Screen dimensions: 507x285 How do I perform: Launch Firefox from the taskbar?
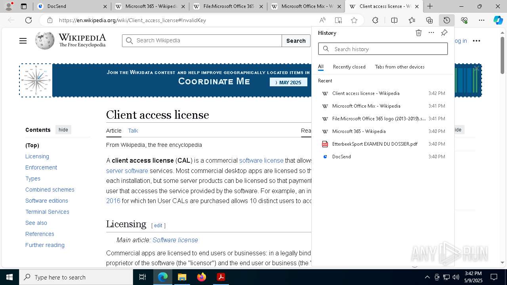202,277
